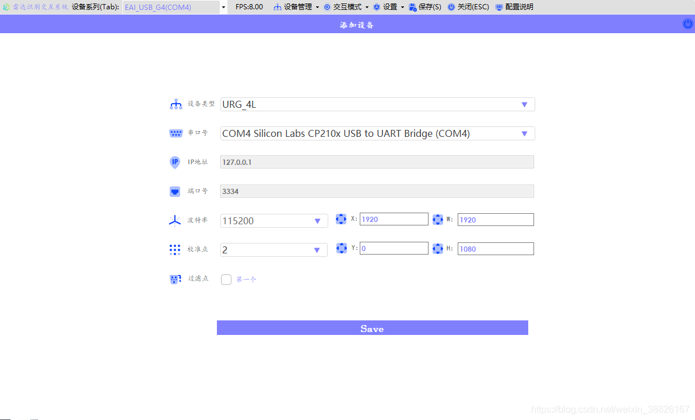Click the resize icon beside H field
Image resolution: width=695 pixels, height=420 pixels.
click(437, 249)
